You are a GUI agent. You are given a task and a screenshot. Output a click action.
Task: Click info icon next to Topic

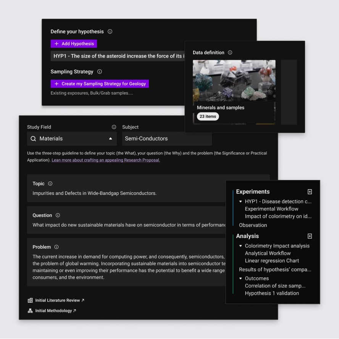coord(50,184)
